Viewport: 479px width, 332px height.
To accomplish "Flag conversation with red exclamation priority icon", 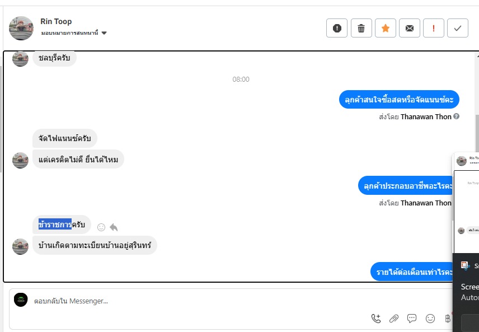I will (434, 28).
